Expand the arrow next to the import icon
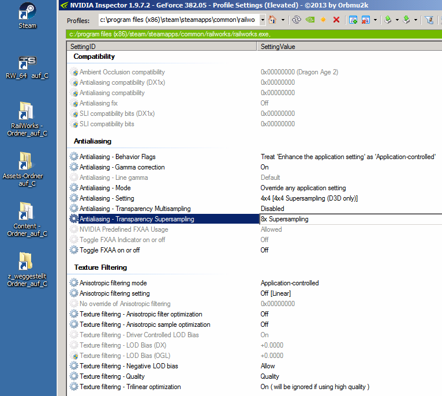 pos(415,20)
